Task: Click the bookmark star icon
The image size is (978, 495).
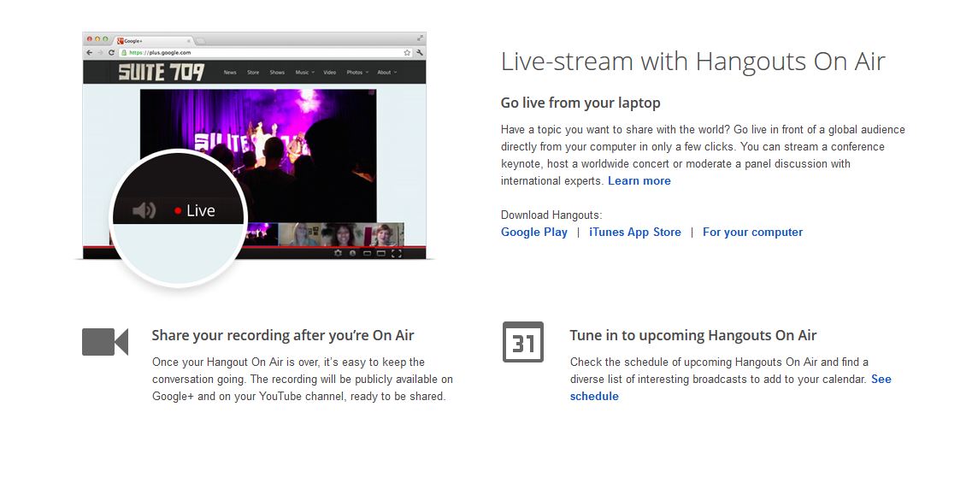Action: 407,53
